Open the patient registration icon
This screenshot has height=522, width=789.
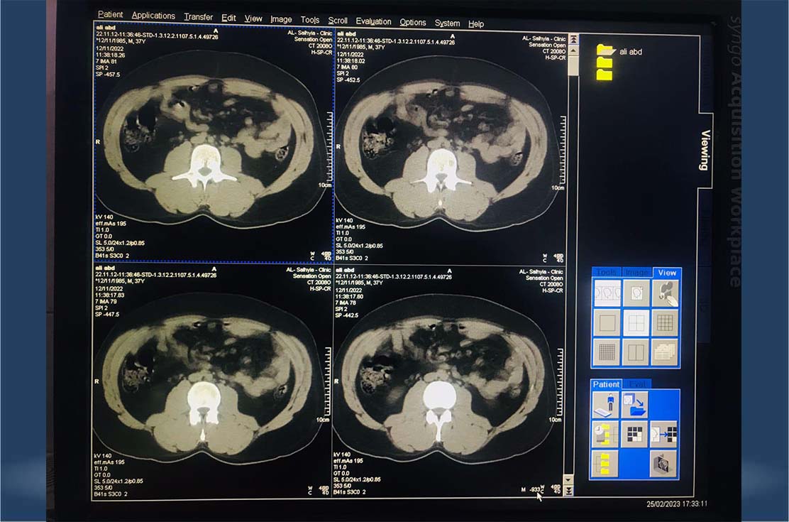pyautogui.click(x=606, y=405)
